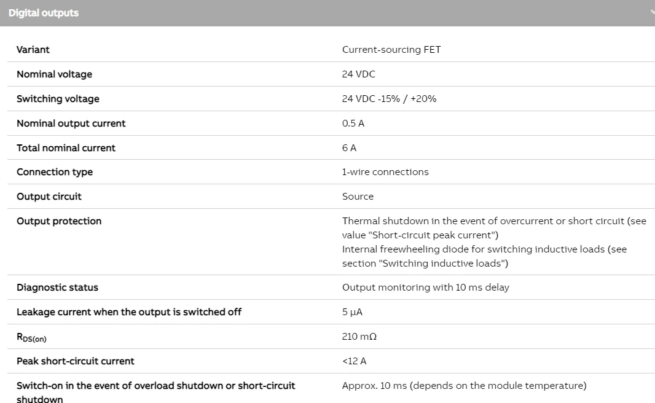Collapse the Digital outputs section chevron

(651, 12)
